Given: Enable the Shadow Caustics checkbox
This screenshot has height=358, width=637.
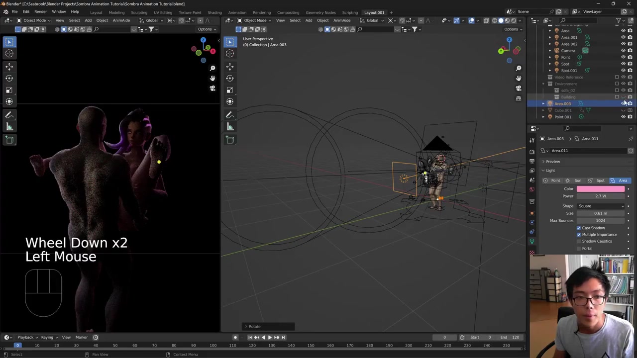Looking at the screenshot, I should click(579, 241).
